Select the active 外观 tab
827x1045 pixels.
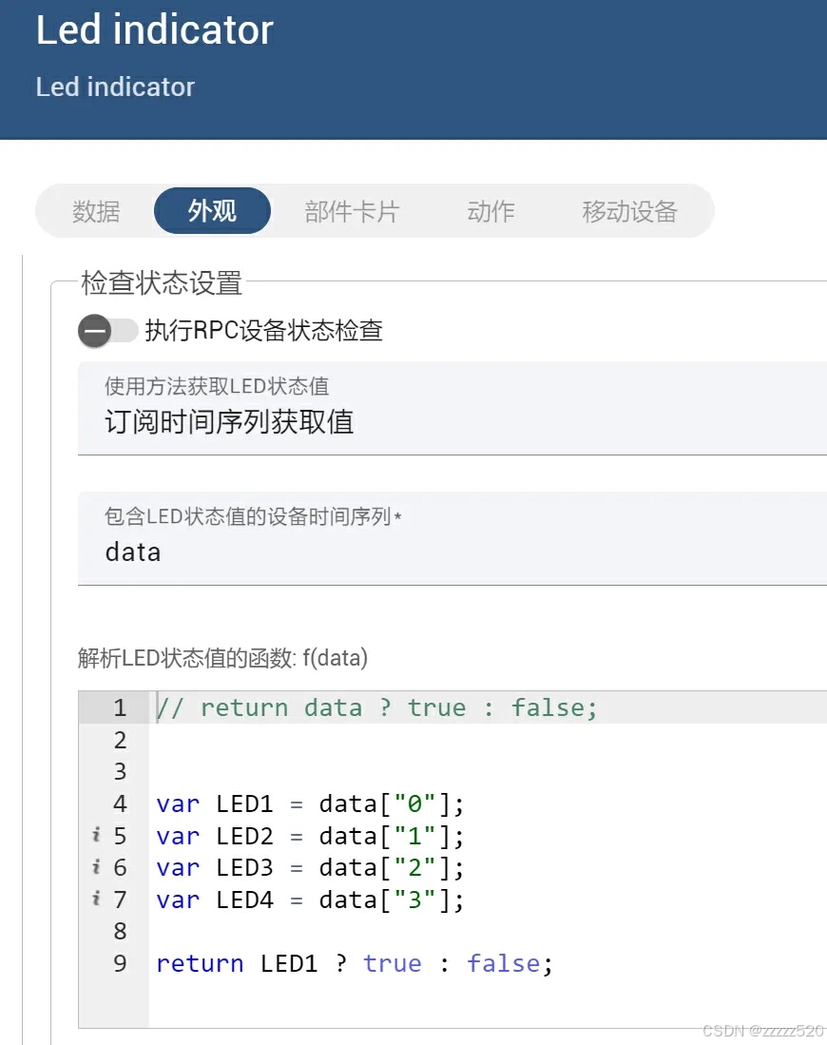coord(212,212)
